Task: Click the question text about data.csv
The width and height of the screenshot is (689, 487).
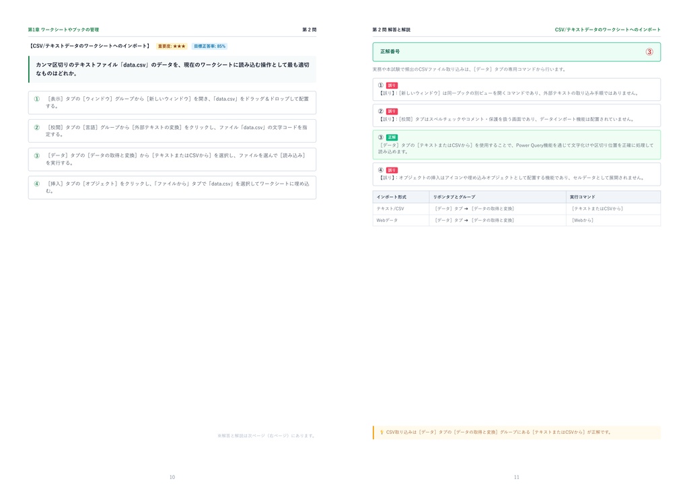Action: [172, 69]
